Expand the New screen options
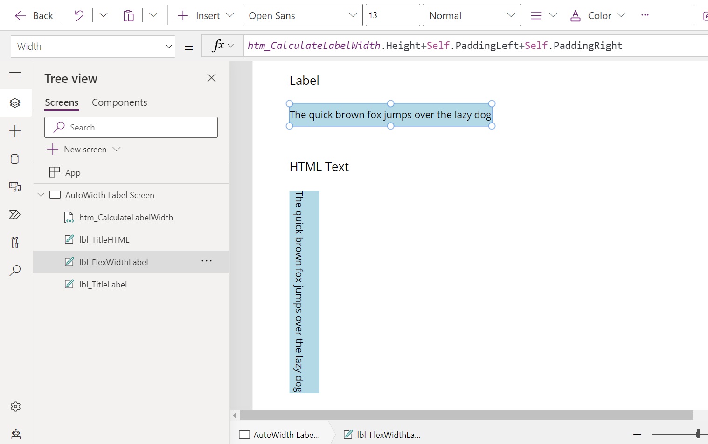Image resolution: width=708 pixels, height=444 pixels. tap(118, 150)
